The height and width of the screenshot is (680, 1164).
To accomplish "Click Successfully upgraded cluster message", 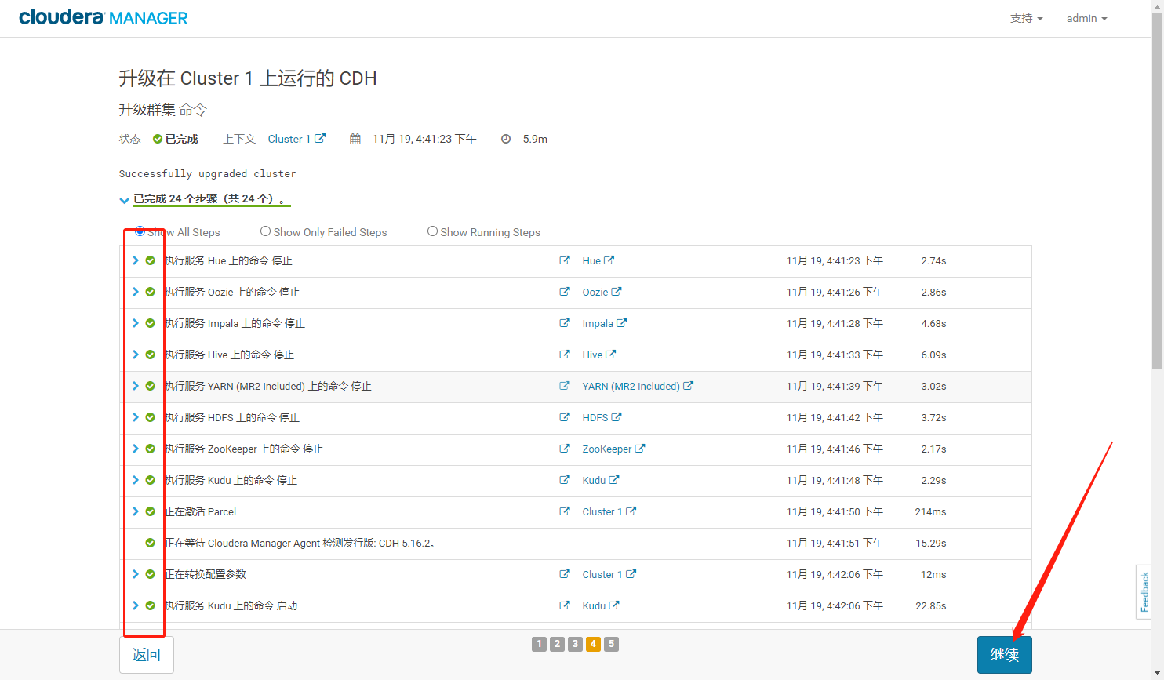I will tap(207, 173).
